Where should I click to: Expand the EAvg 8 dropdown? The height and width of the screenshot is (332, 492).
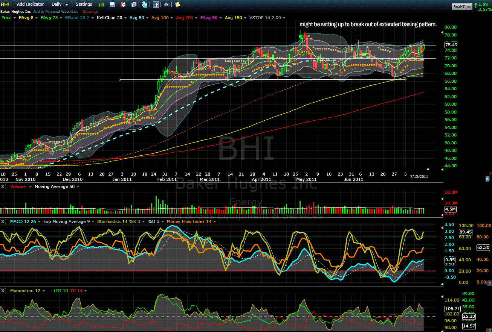[37, 18]
